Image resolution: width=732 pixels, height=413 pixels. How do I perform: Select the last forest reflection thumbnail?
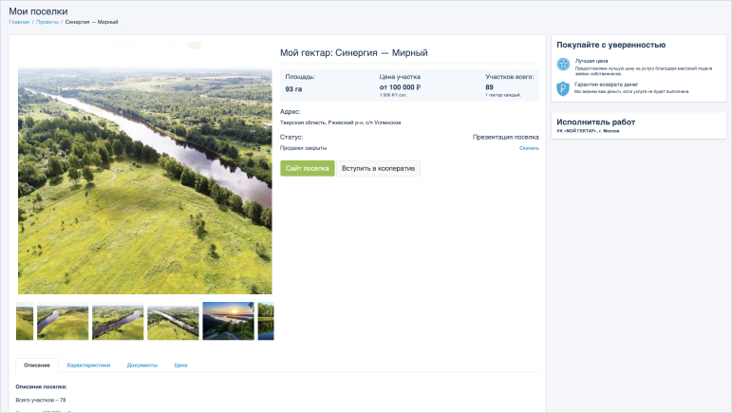pyautogui.click(x=266, y=321)
